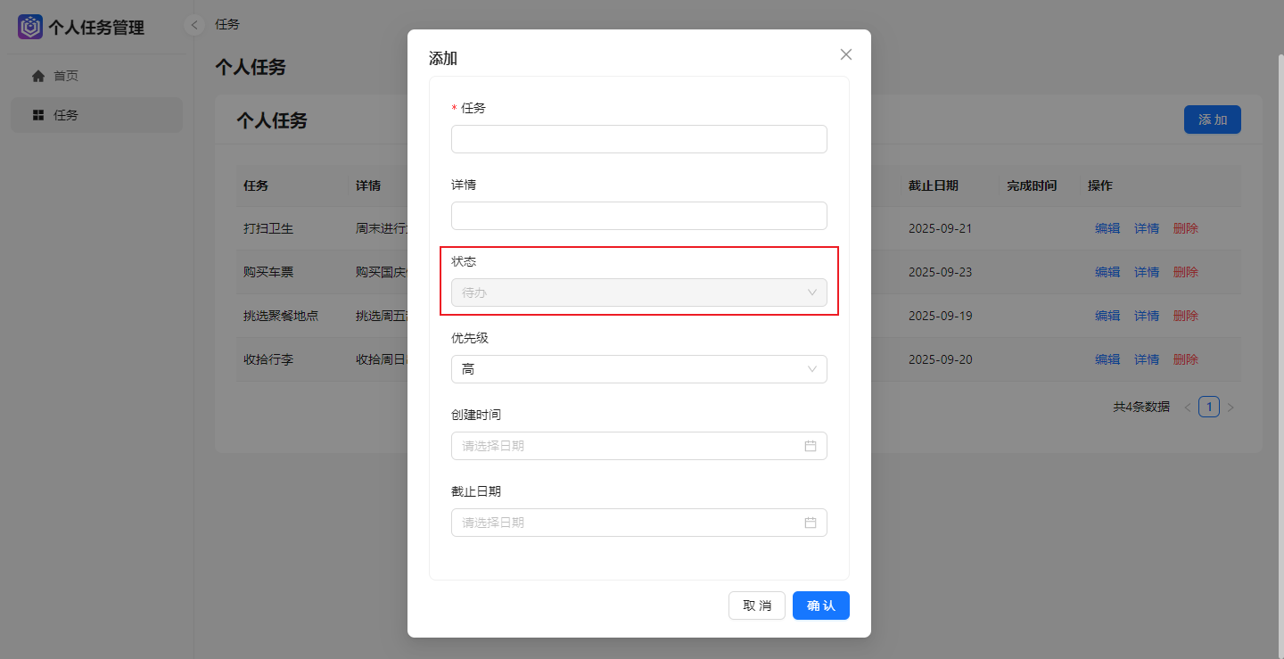
Task: Click the next page arrow in pagination
Action: click(1230, 406)
